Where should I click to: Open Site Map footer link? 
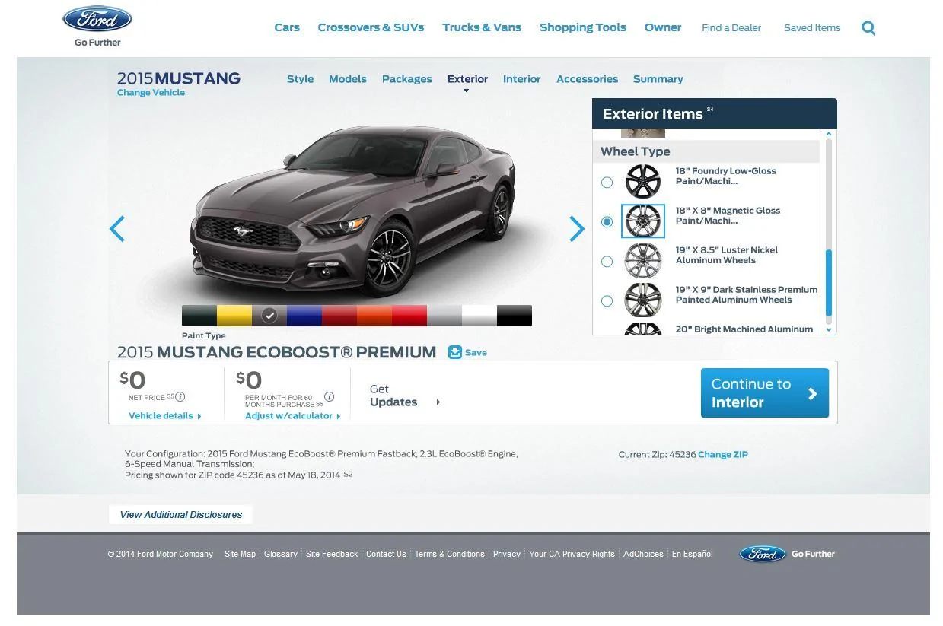tap(240, 554)
